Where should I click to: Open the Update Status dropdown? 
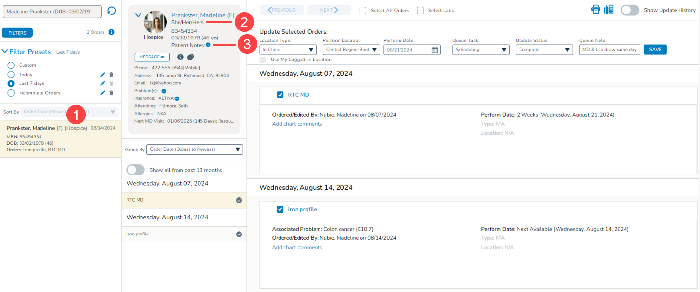click(544, 50)
